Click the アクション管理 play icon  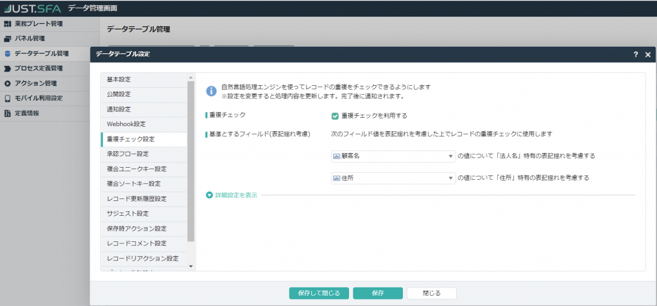coord(7,83)
